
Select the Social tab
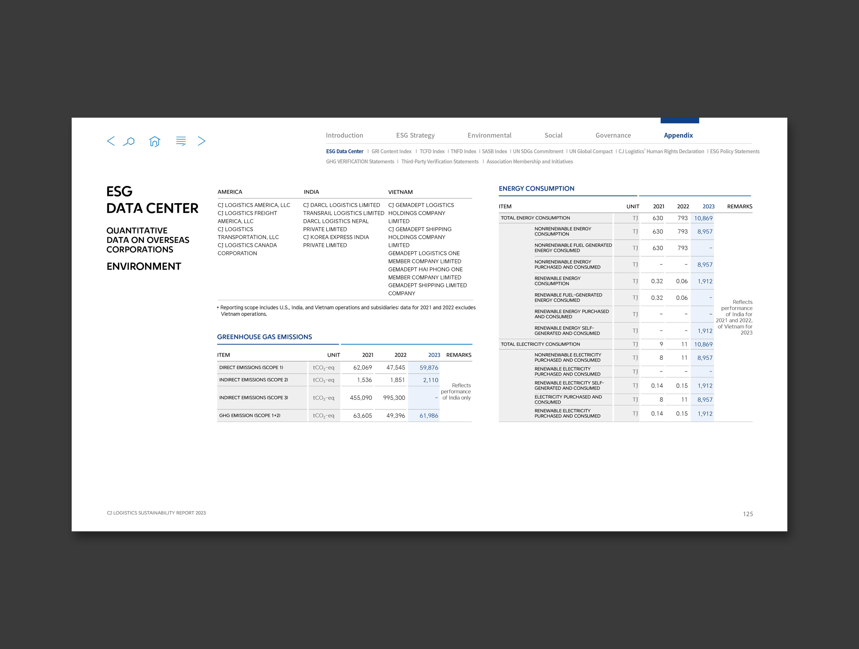553,136
